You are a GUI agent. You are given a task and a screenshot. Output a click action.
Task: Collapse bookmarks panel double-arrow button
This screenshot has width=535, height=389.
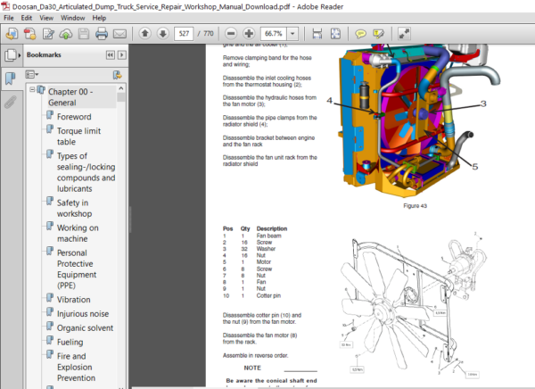(111, 55)
